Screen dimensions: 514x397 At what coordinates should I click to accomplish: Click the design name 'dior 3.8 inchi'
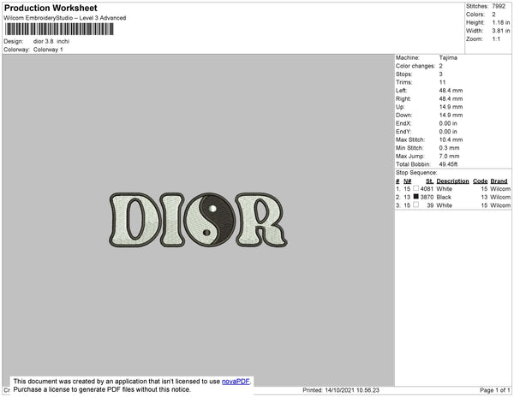(x=51, y=41)
